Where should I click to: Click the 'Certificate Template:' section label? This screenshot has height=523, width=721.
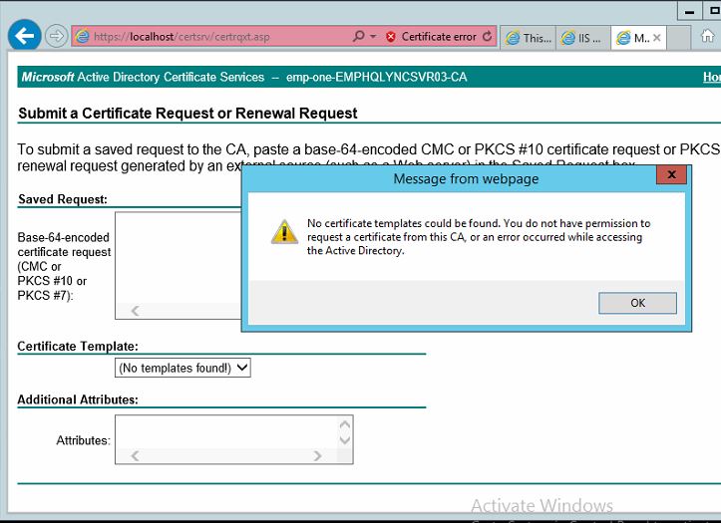point(78,347)
